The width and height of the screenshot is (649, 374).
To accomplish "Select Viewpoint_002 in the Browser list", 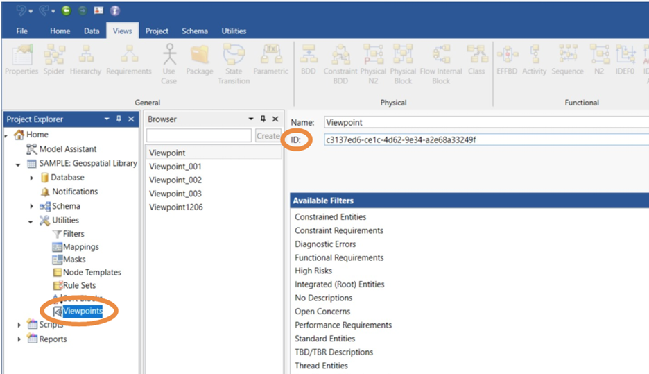I will pyautogui.click(x=175, y=180).
